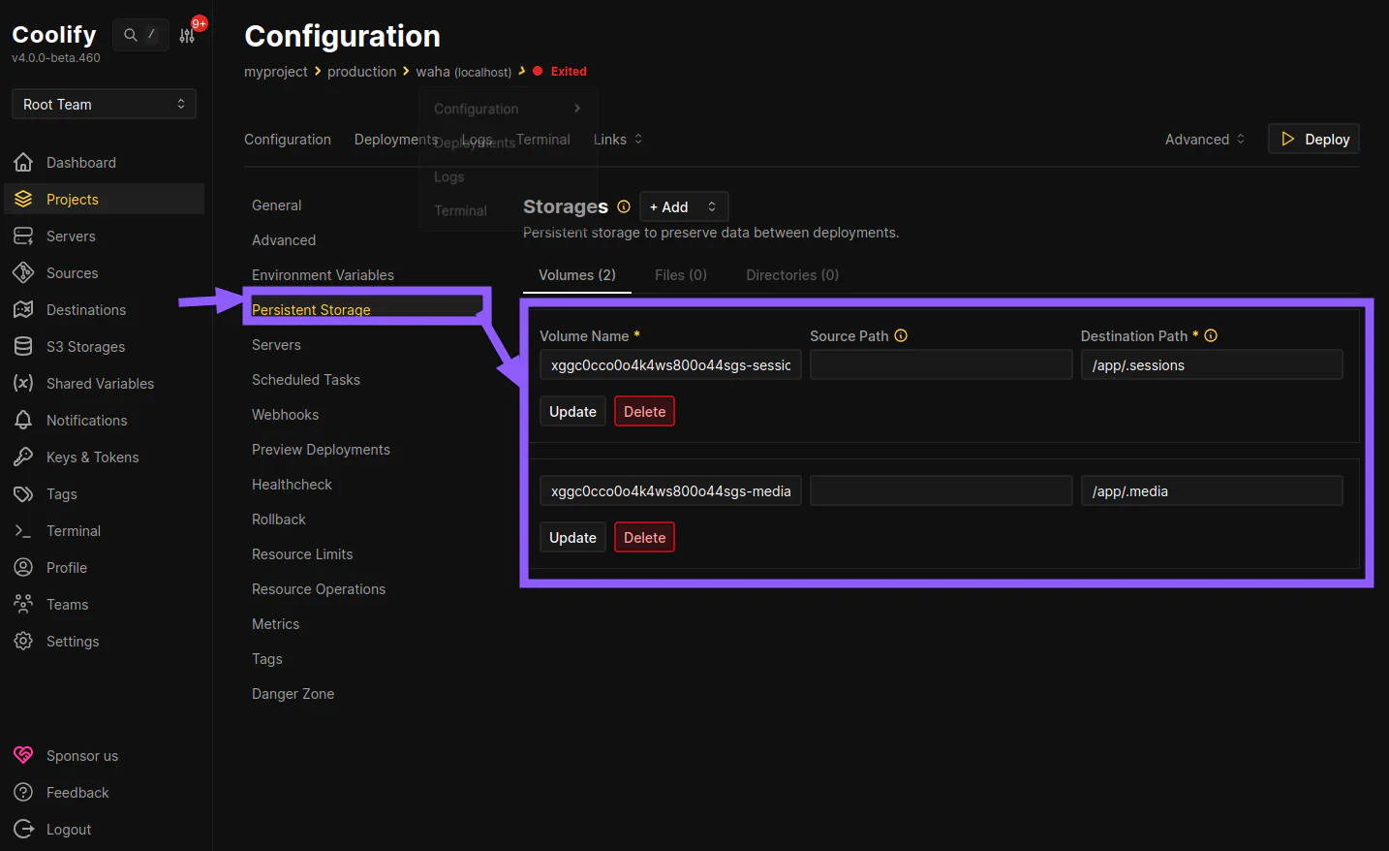This screenshot has width=1389, height=851.
Task: Open the + Add storage dropdown
Action: (684, 207)
